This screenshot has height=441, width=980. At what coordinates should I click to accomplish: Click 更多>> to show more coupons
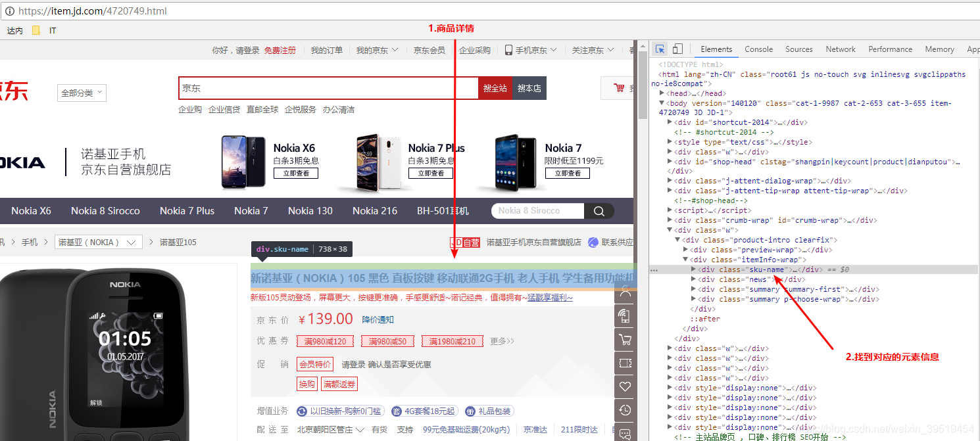pos(502,341)
